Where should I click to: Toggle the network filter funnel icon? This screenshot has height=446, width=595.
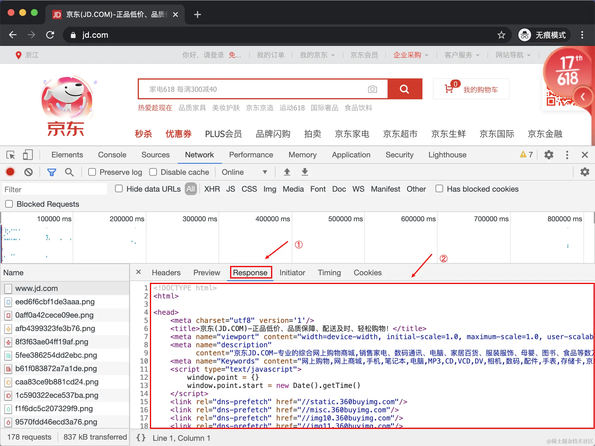point(52,172)
